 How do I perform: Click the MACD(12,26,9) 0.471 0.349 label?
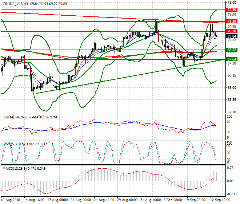pyautogui.click(x=24, y=169)
